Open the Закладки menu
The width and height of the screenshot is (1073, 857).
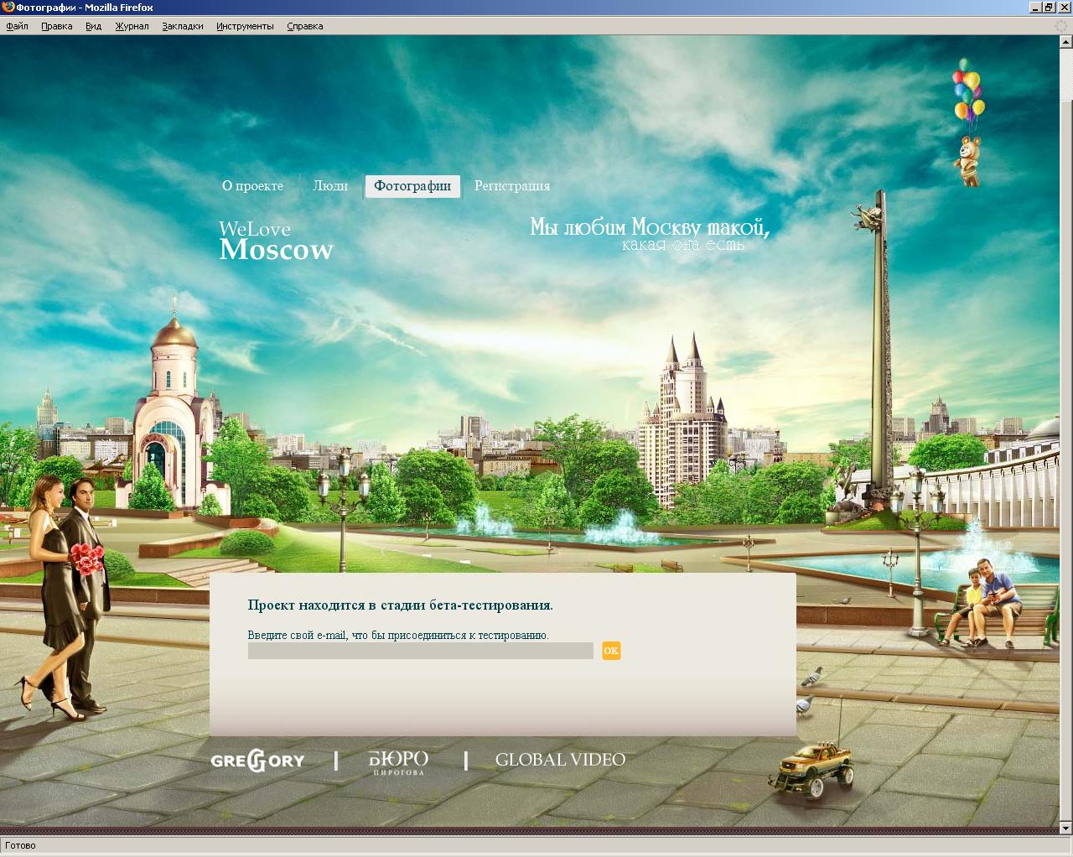point(183,26)
